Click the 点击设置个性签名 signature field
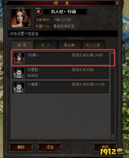The width and height of the screenshot is (129, 158). pyautogui.click(x=63, y=34)
